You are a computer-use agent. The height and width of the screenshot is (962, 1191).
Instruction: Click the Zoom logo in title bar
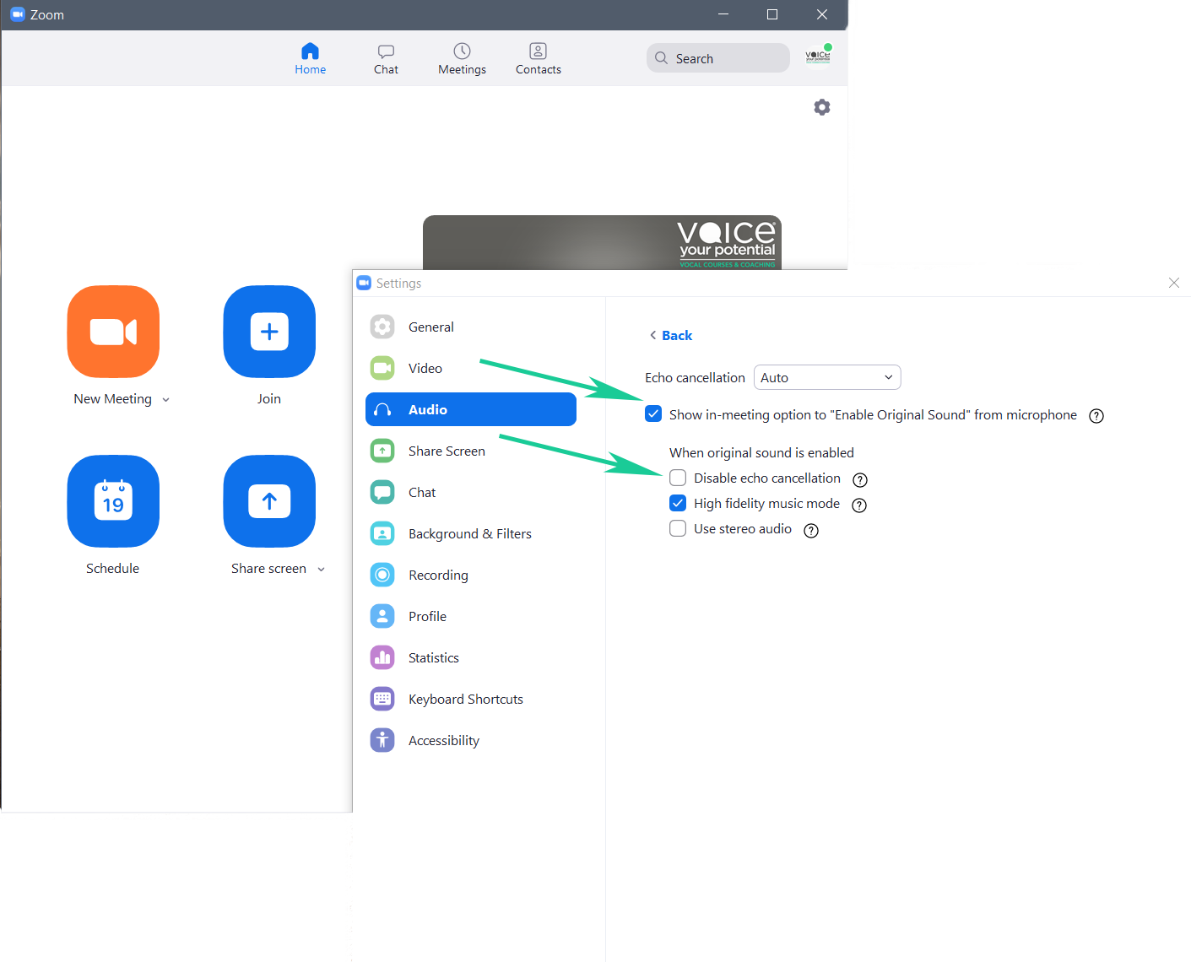coord(17,14)
